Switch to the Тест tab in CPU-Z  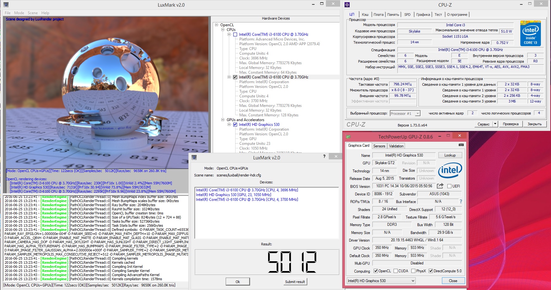pos(438,15)
